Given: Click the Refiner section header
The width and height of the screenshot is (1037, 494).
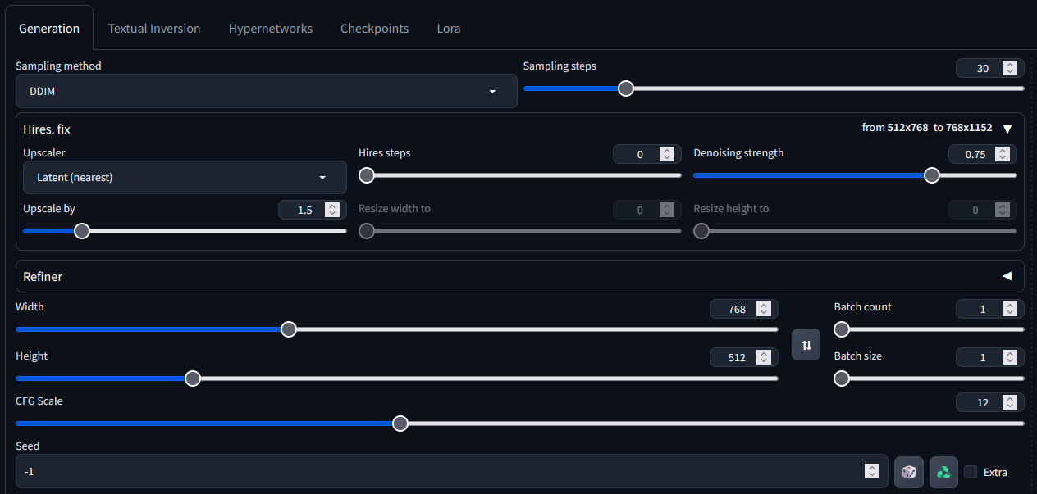Looking at the screenshot, I should 43,276.
